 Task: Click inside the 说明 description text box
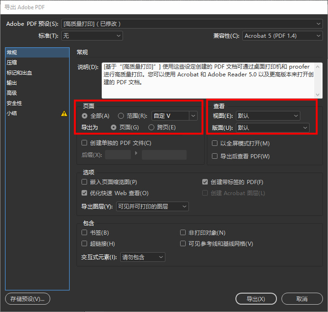[x=211, y=81]
